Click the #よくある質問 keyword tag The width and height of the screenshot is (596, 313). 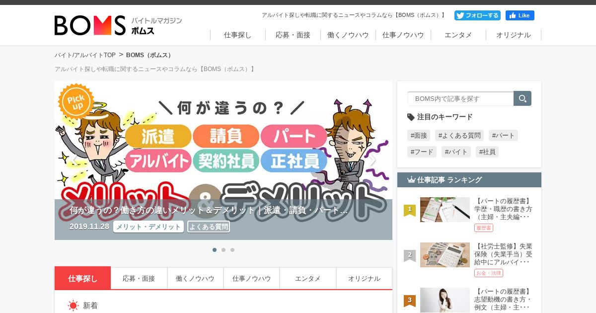pos(459,135)
